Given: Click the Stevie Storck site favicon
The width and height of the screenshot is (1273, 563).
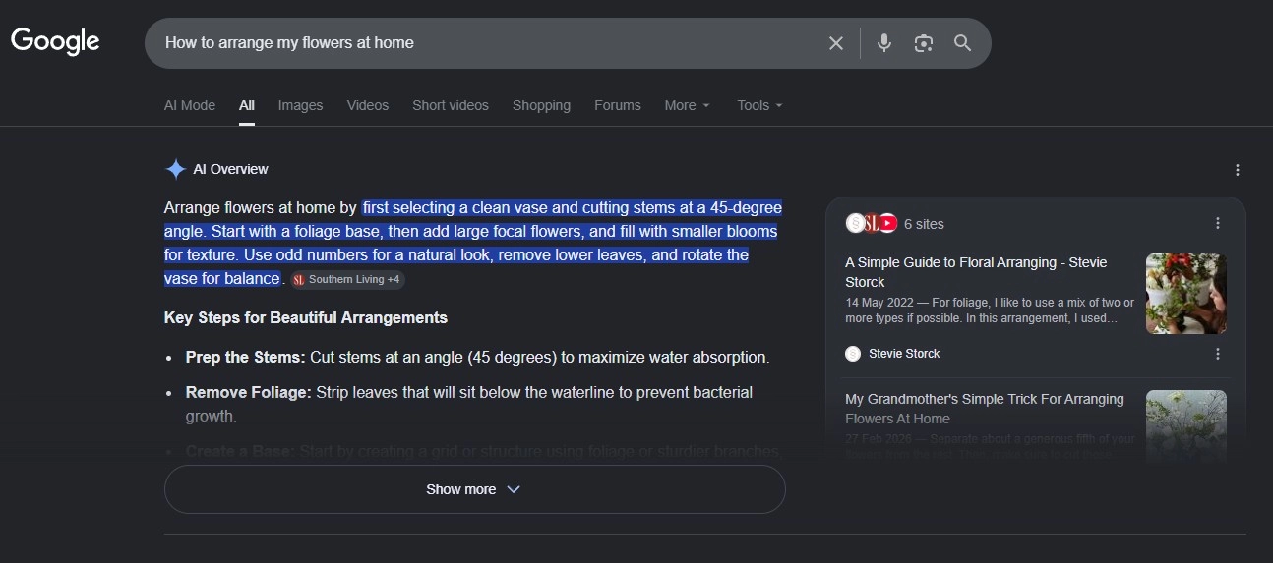Looking at the screenshot, I should coord(853,354).
